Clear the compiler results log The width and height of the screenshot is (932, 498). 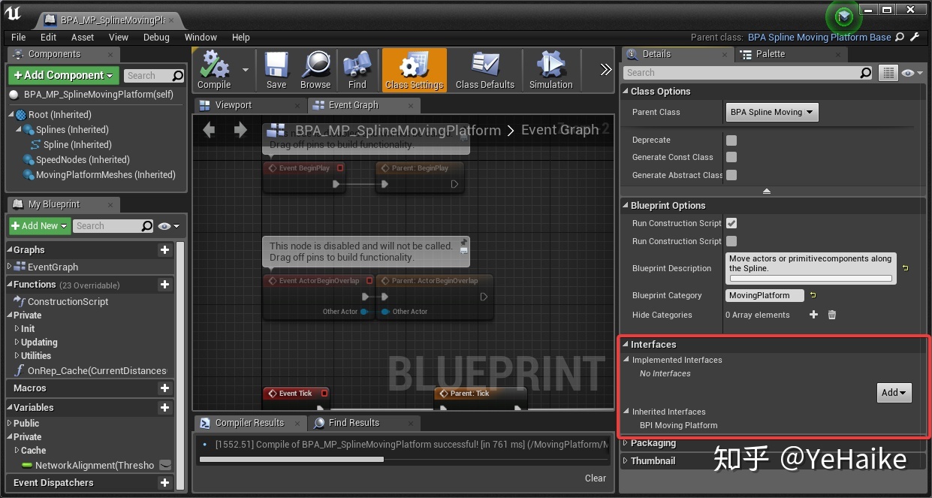596,478
